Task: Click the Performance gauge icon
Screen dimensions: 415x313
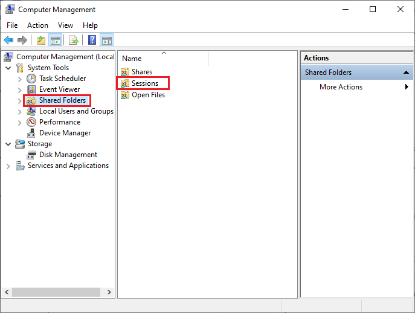Action: 31,122
